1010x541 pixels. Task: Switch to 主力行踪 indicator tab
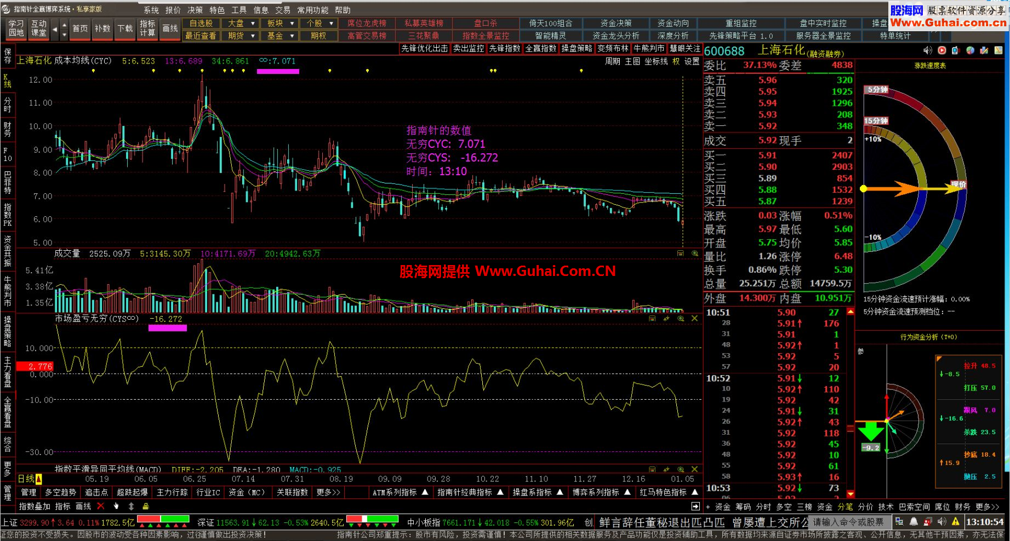tap(172, 492)
